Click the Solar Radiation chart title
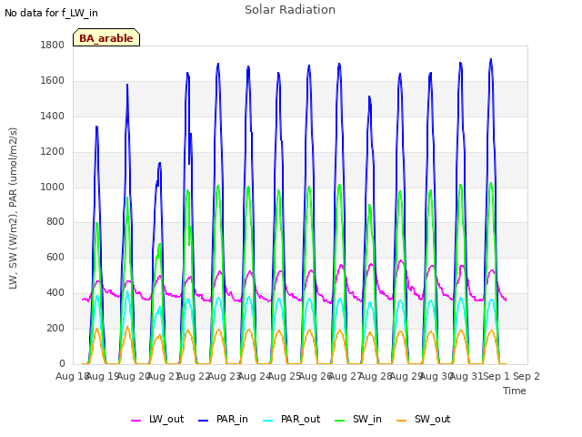Image resolution: width=582 pixels, height=437 pixels. click(x=290, y=10)
